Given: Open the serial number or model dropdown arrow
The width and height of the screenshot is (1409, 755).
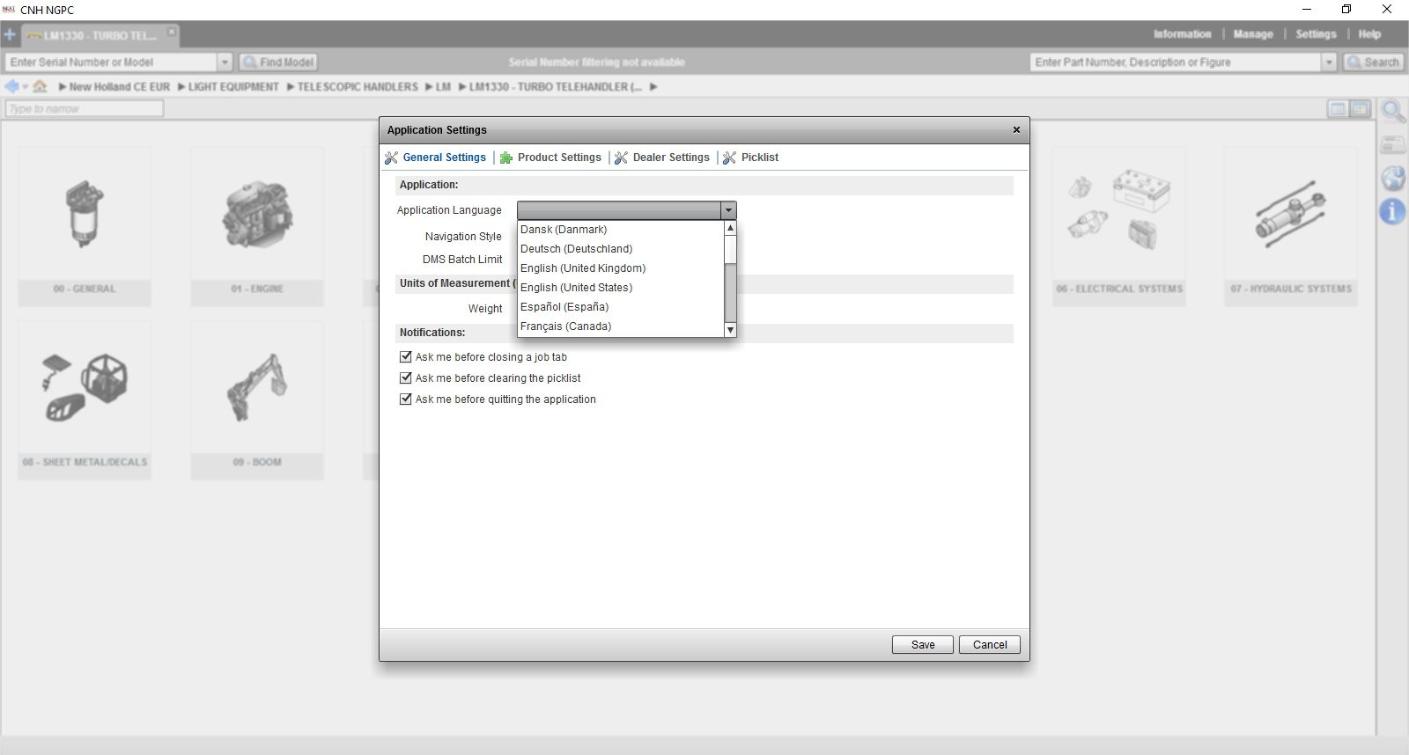Looking at the screenshot, I should [225, 62].
